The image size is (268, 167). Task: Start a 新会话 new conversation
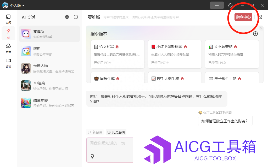pyautogui.click(x=95, y=132)
